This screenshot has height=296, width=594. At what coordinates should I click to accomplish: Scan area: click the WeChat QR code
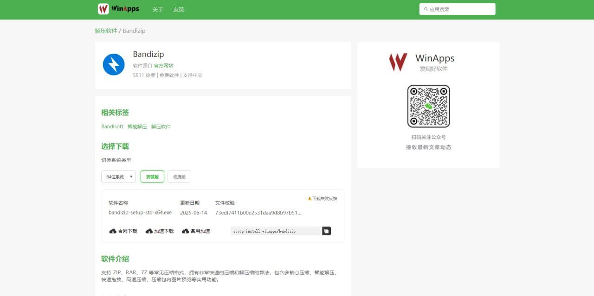[428, 106]
